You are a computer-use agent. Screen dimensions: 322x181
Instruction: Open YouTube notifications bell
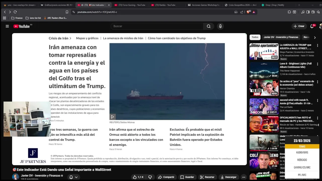click(x=312, y=26)
